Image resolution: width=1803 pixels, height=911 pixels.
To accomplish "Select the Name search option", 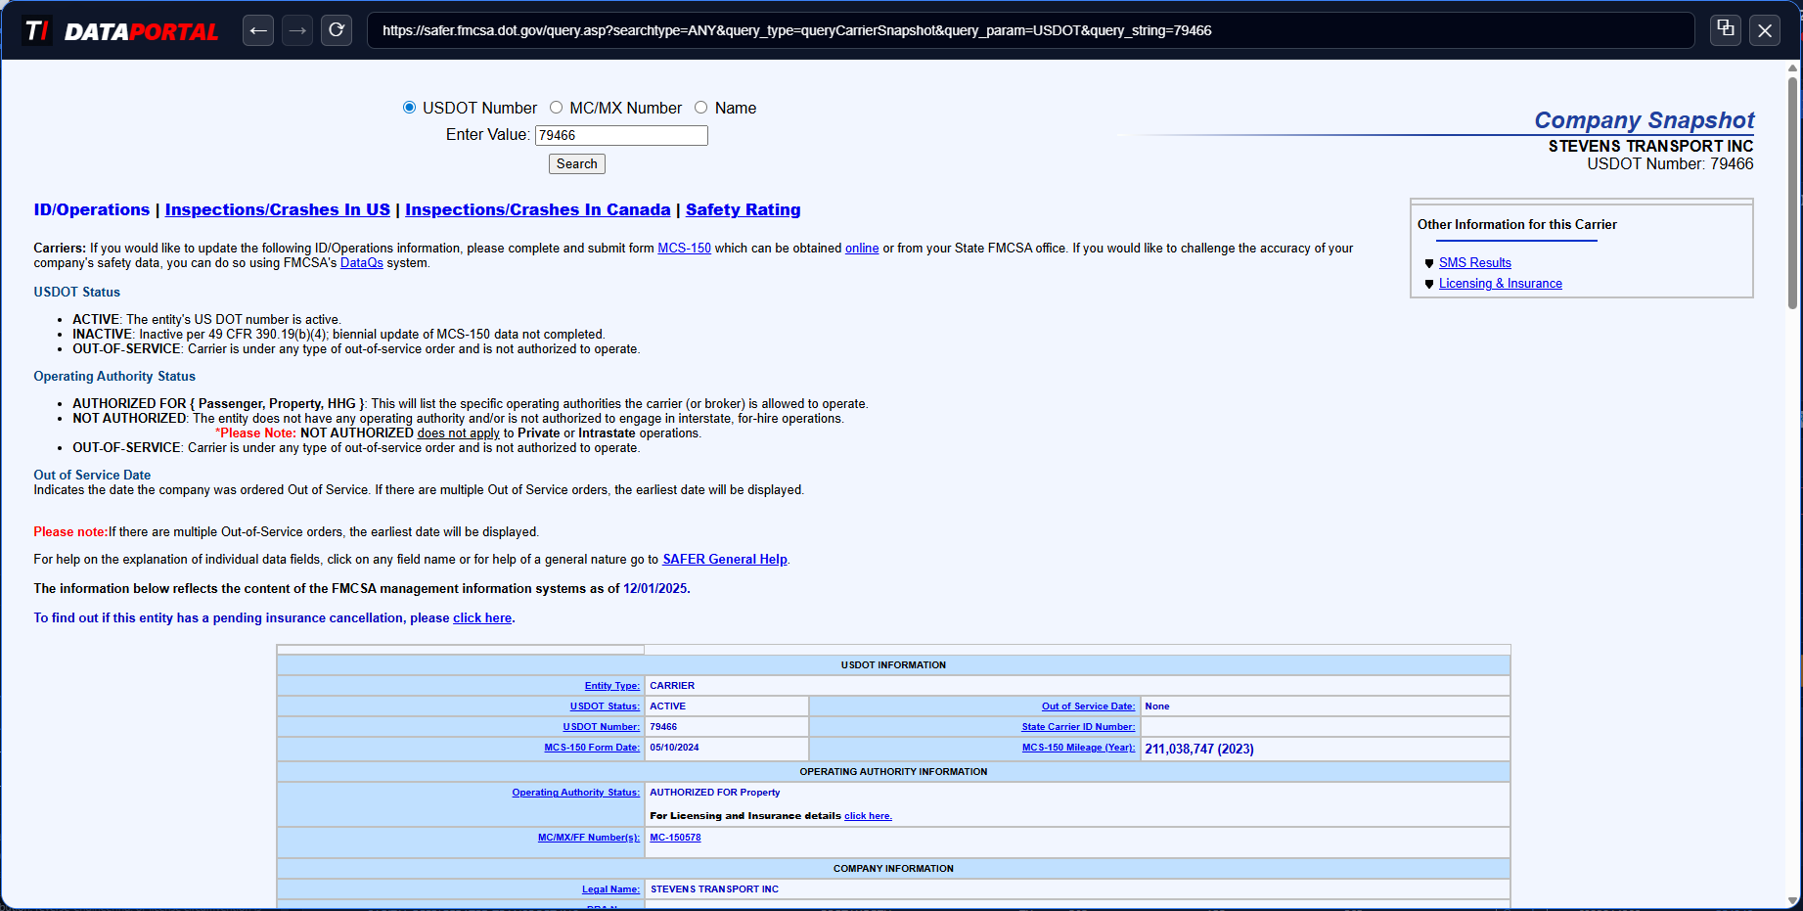I will click(x=700, y=108).
